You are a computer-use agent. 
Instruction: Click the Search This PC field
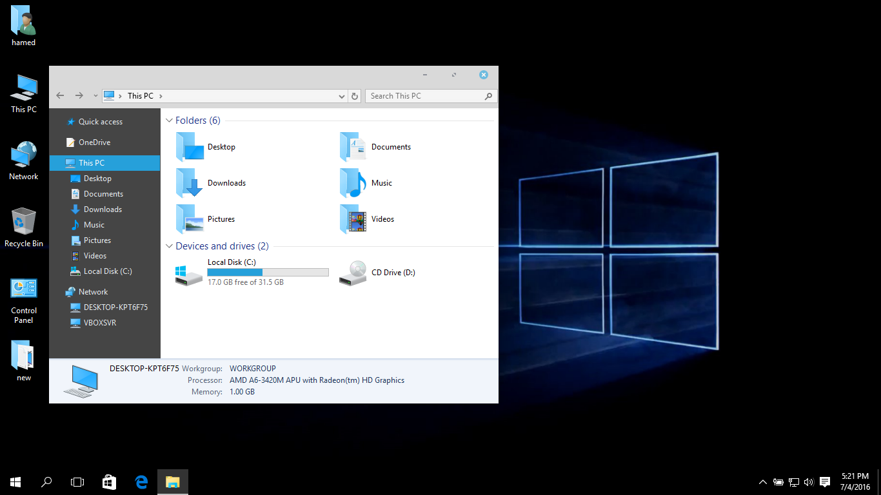click(x=426, y=96)
